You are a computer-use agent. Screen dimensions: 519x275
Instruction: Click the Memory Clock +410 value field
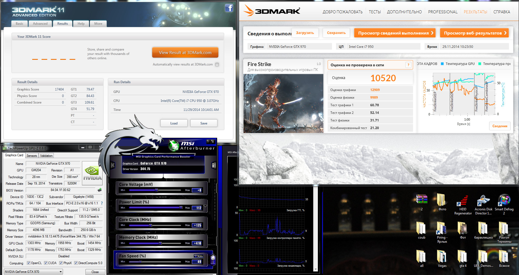tap(197, 243)
